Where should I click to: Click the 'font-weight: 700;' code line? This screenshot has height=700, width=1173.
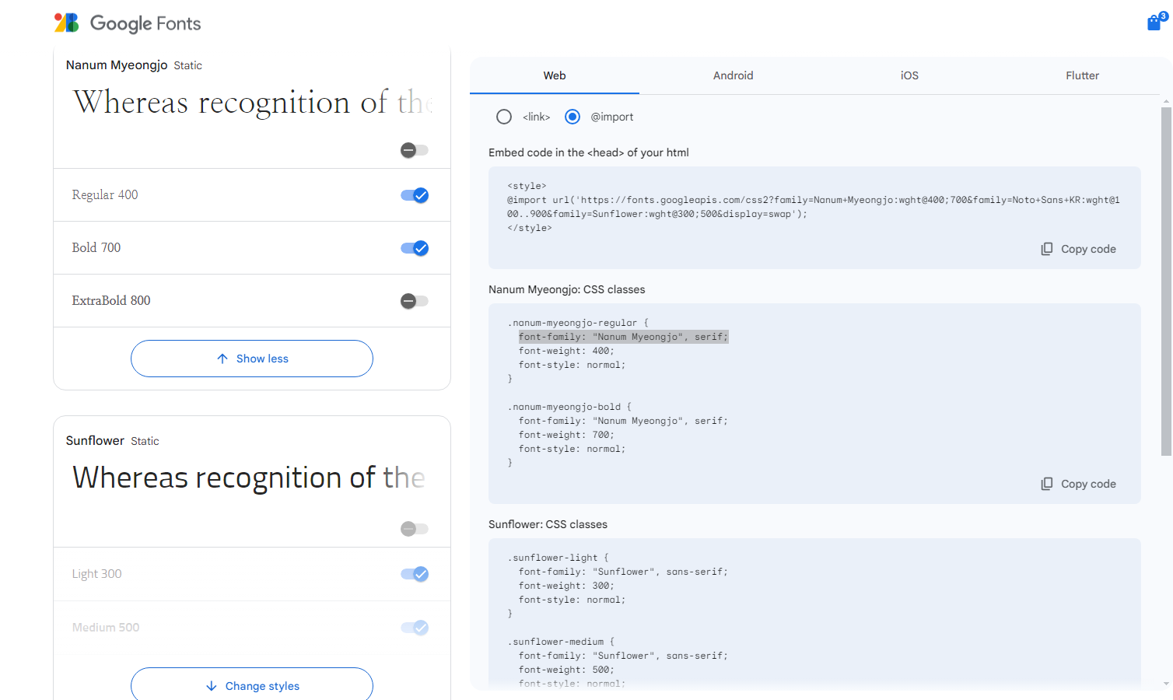pyautogui.click(x=566, y=435)
